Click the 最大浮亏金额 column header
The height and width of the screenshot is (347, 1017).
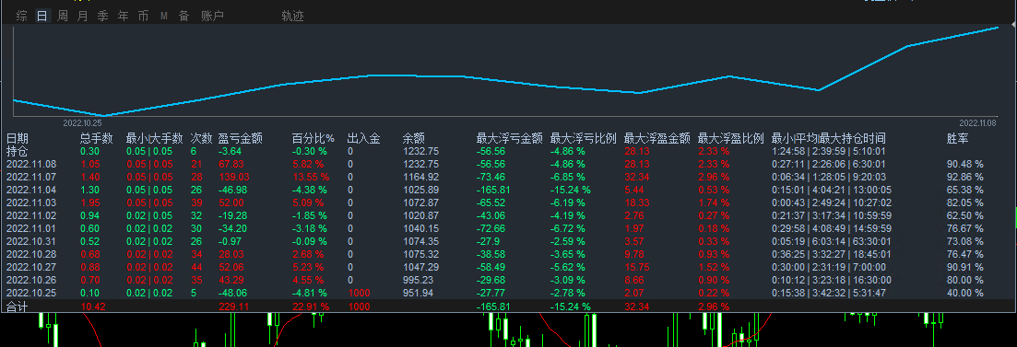click(509, 139)
